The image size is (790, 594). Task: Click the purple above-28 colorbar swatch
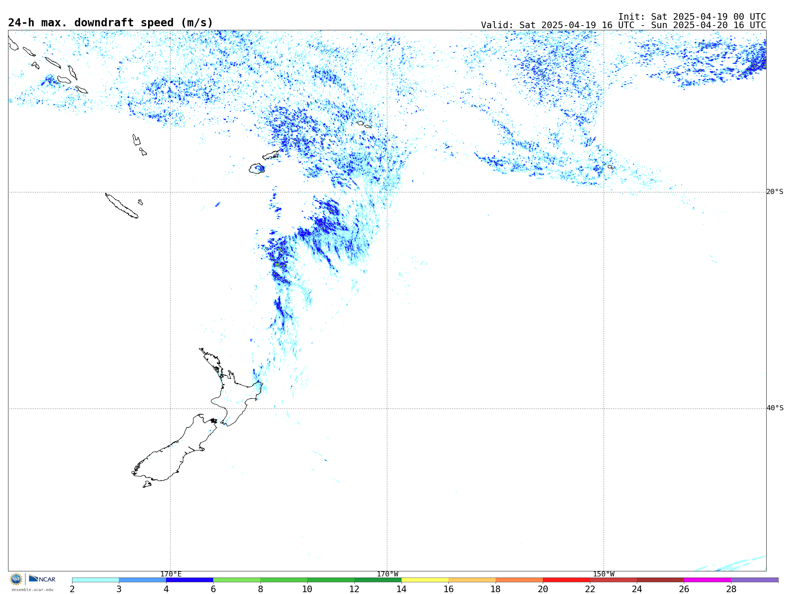pyautogui.click(x=755, y=580)
